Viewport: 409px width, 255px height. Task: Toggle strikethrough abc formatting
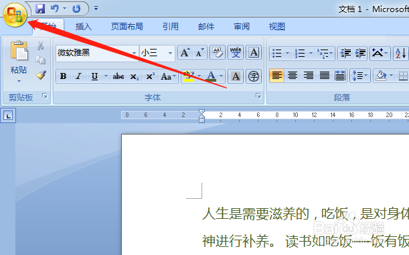pyautogui.click(x=118, y=76)
